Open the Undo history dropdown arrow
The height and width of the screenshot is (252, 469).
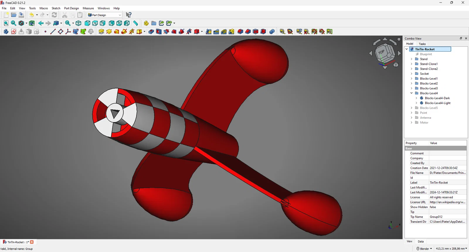point(37,15)
